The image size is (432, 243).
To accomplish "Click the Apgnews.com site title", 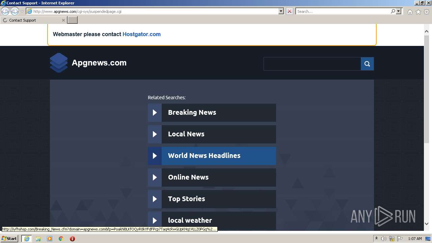I will click(99, 63).
